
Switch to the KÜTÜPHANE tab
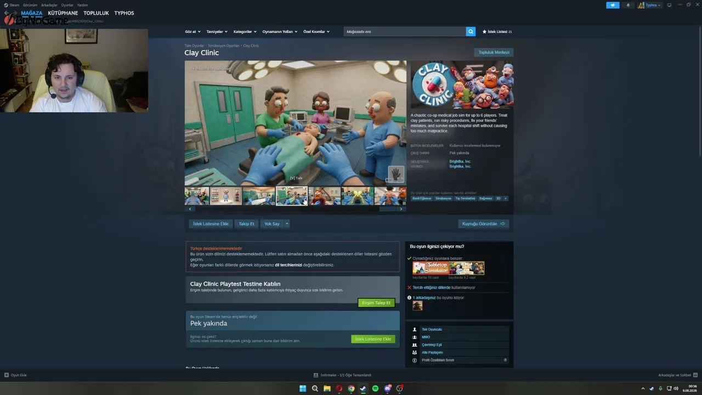[63, 13]
